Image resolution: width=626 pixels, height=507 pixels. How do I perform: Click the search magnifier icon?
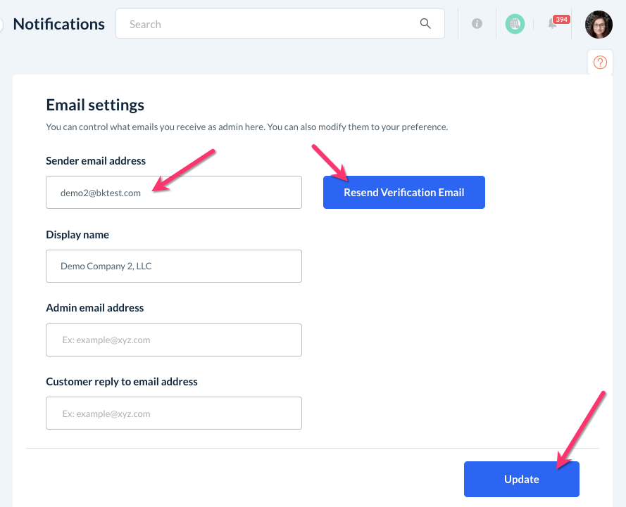[x=425, y=23]
